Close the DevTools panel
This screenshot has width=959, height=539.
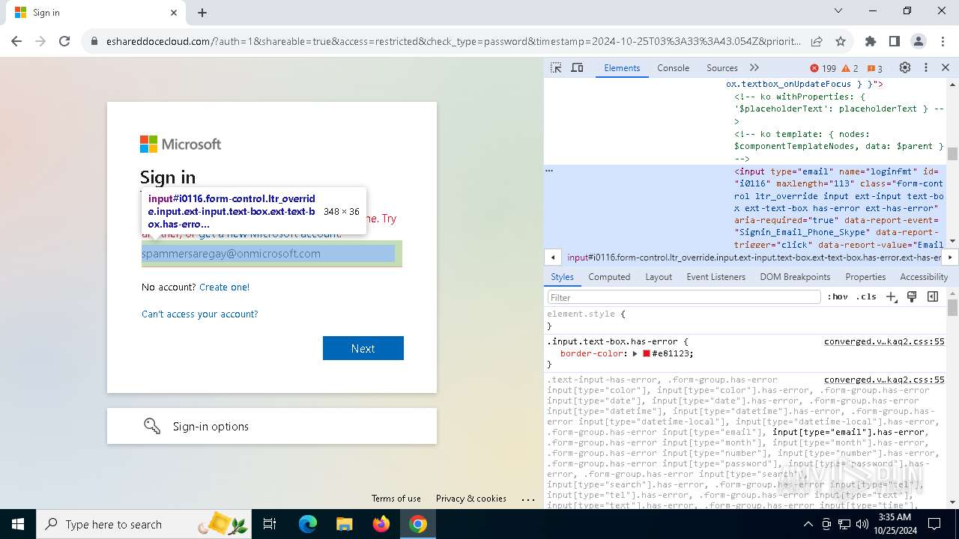pyautogui.click(x=946, y=67)
